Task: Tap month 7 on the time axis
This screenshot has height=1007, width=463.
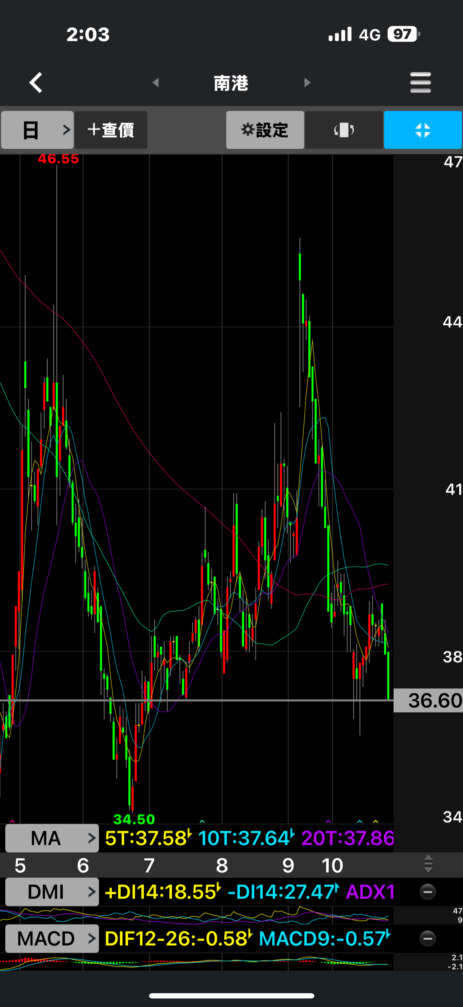Action: 149,865
